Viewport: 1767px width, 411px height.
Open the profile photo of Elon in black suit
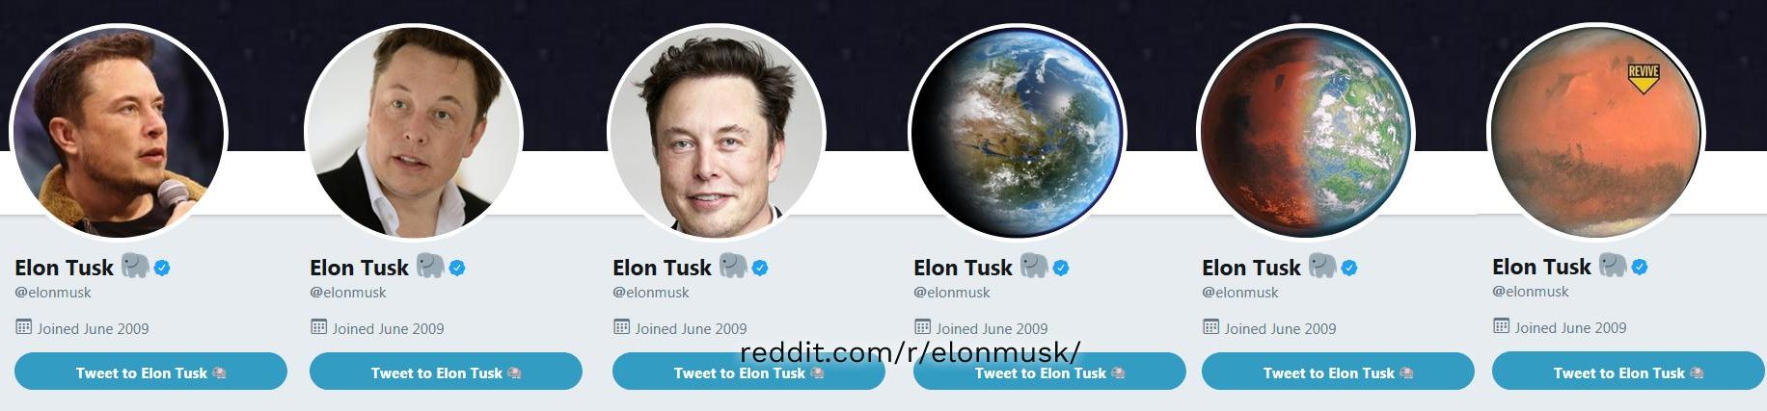414,132
